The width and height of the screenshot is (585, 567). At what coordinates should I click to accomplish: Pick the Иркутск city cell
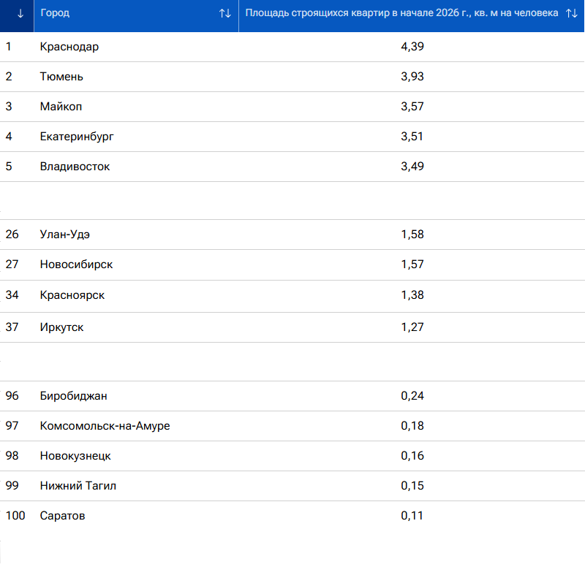61,327
